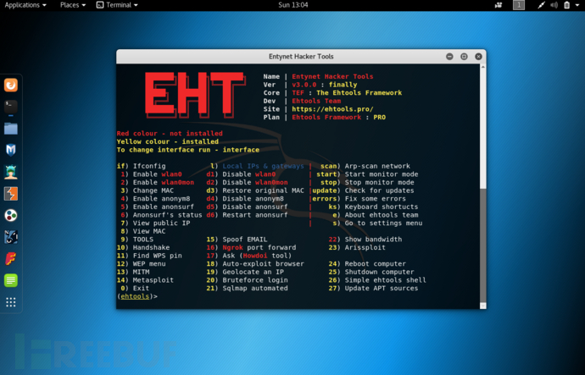Click 'Local IPs & gateways' text
The width and height of the screenshot is (585, 375).
click(264, 166)
